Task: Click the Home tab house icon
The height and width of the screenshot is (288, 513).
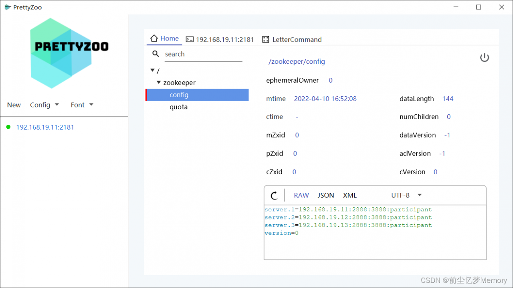Action: tap(154, 39)
